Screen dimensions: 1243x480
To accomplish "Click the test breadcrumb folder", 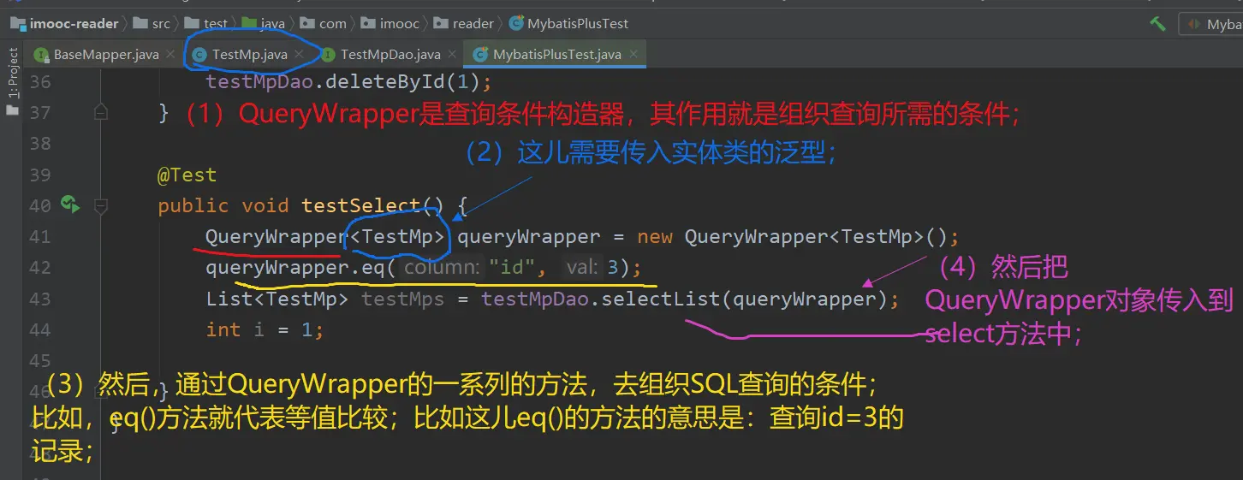I will (x=205, y=23).
